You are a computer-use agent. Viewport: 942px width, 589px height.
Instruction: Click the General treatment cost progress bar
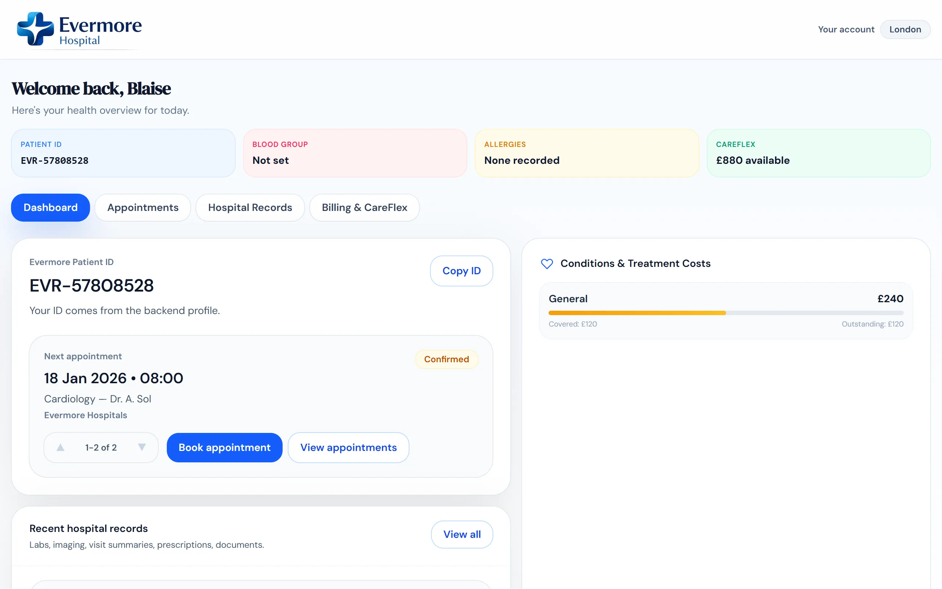click(x=726, y=313)
